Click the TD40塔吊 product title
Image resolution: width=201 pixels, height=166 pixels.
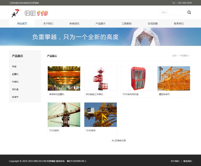click(91, 130)
